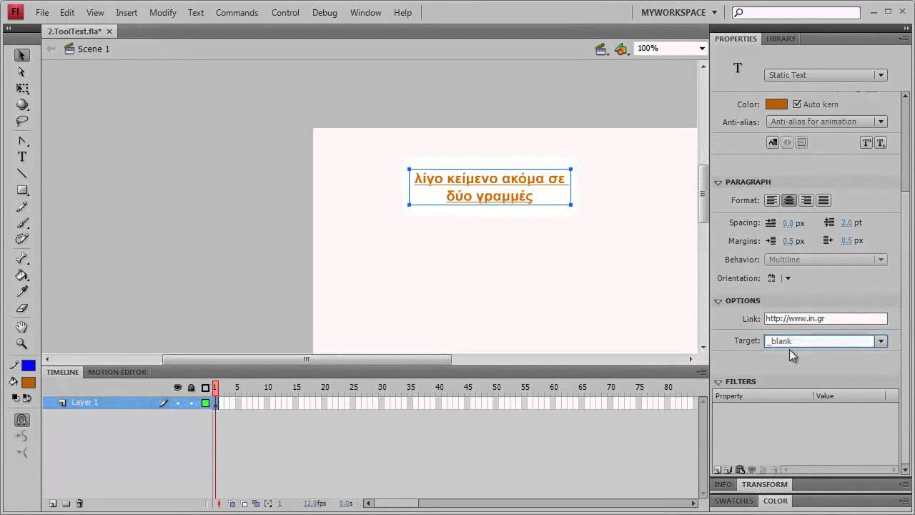Screen dimensions: 915x515
Task: Collapse the OPTIONS section
Action: pyautogui.click(x=718, y=301)
